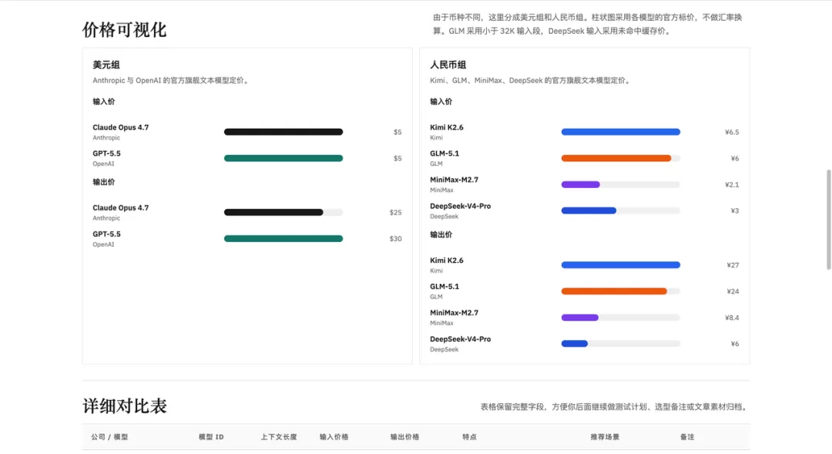Click the ¥3 DeepSeek input price value

735,210
